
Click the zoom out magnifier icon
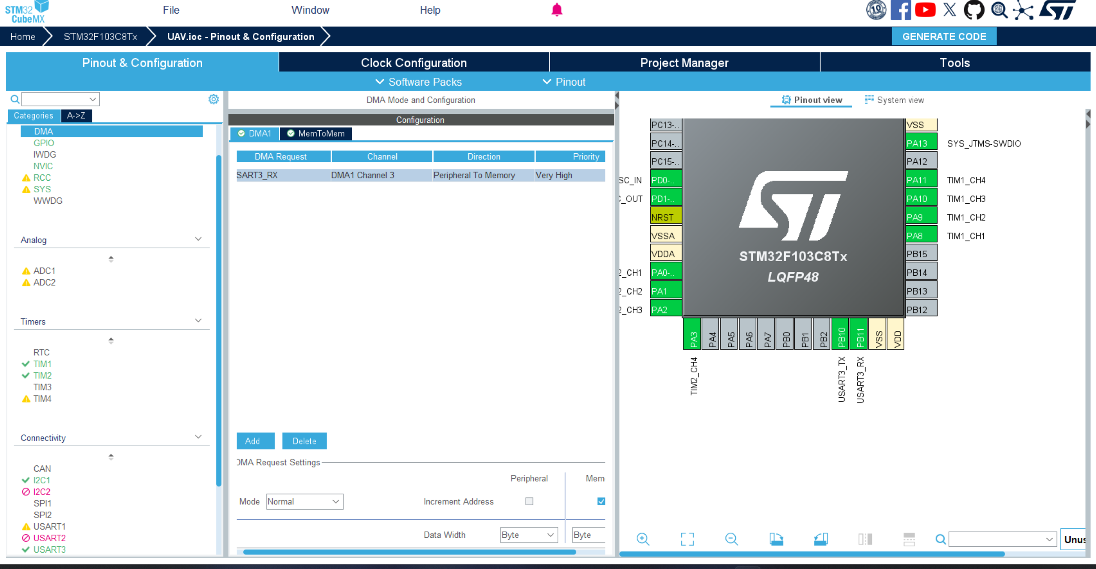(731, 539)
